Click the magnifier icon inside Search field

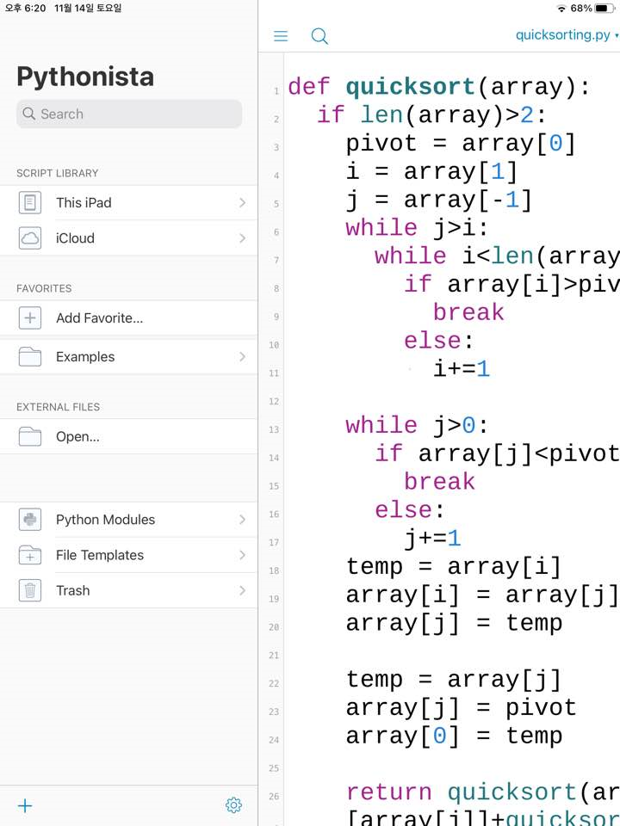point(29,114)
